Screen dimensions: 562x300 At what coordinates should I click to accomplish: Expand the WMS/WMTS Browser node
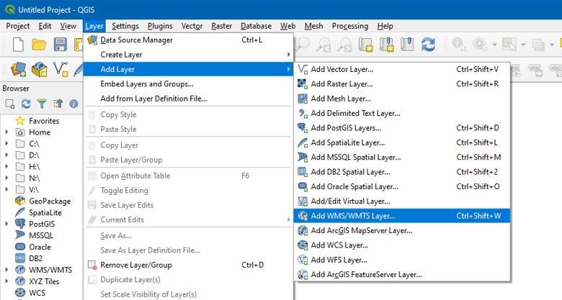[6, 270]
